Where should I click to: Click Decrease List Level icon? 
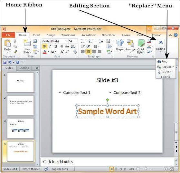pos(83,46)
